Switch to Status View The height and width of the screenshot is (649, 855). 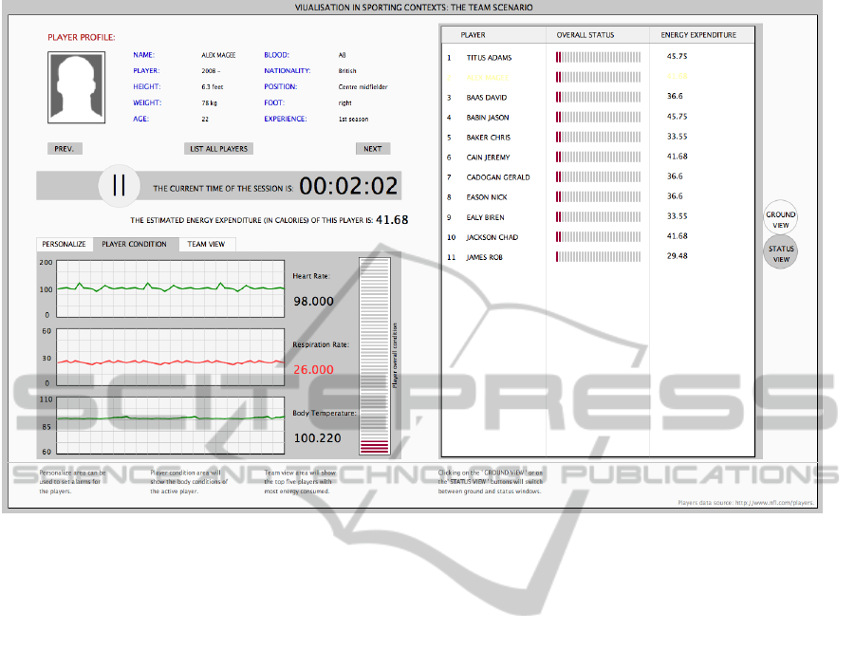781,253
